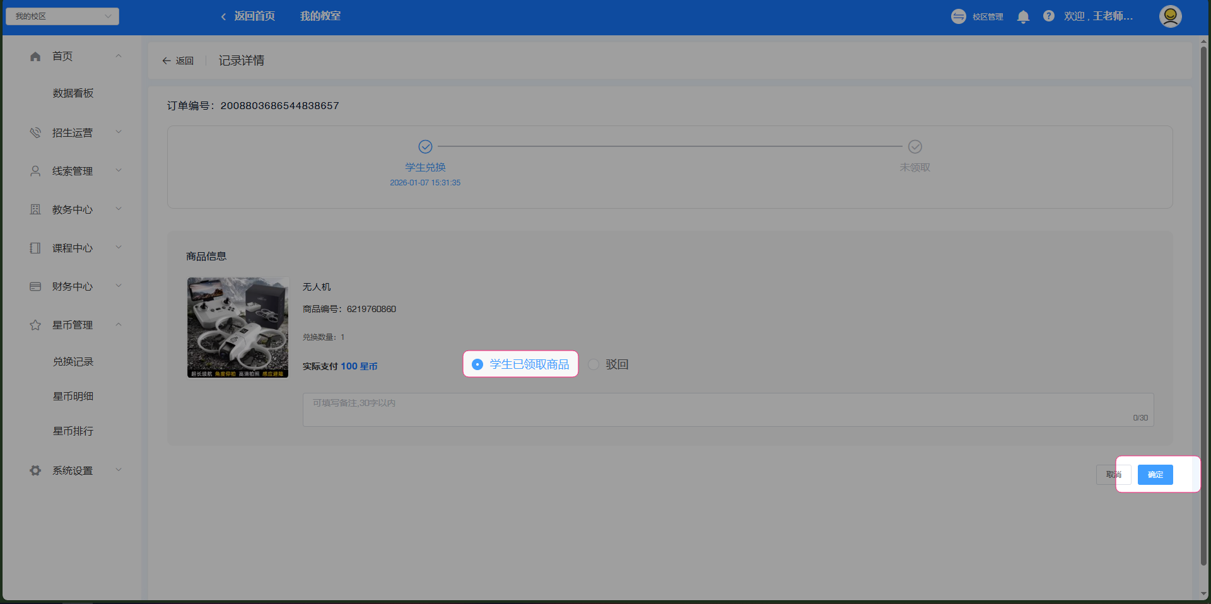1211x604 pixels.
Task: Click the 校区管理 link in header
Action: [x=988, y=17]
